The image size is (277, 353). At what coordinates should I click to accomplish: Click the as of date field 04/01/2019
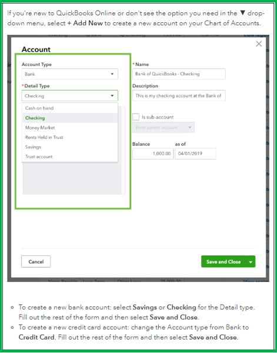195,154
